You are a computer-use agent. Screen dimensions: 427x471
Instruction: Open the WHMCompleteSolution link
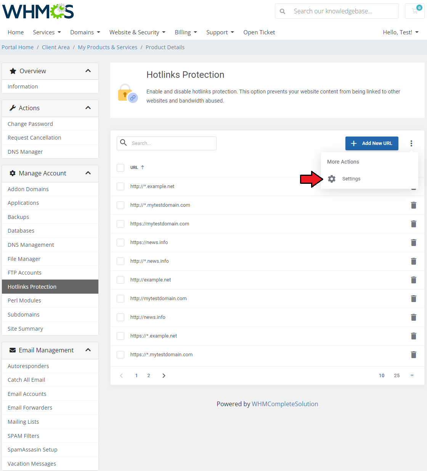tap(285, 404)
